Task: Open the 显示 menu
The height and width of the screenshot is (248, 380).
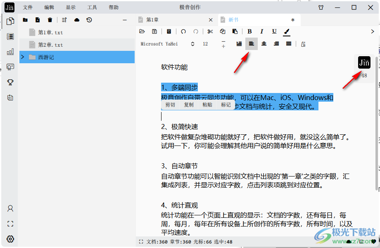Action: click(x=71, y=7)
